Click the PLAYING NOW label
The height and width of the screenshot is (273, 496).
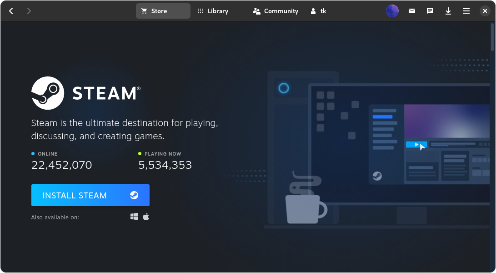pos(163,154)
